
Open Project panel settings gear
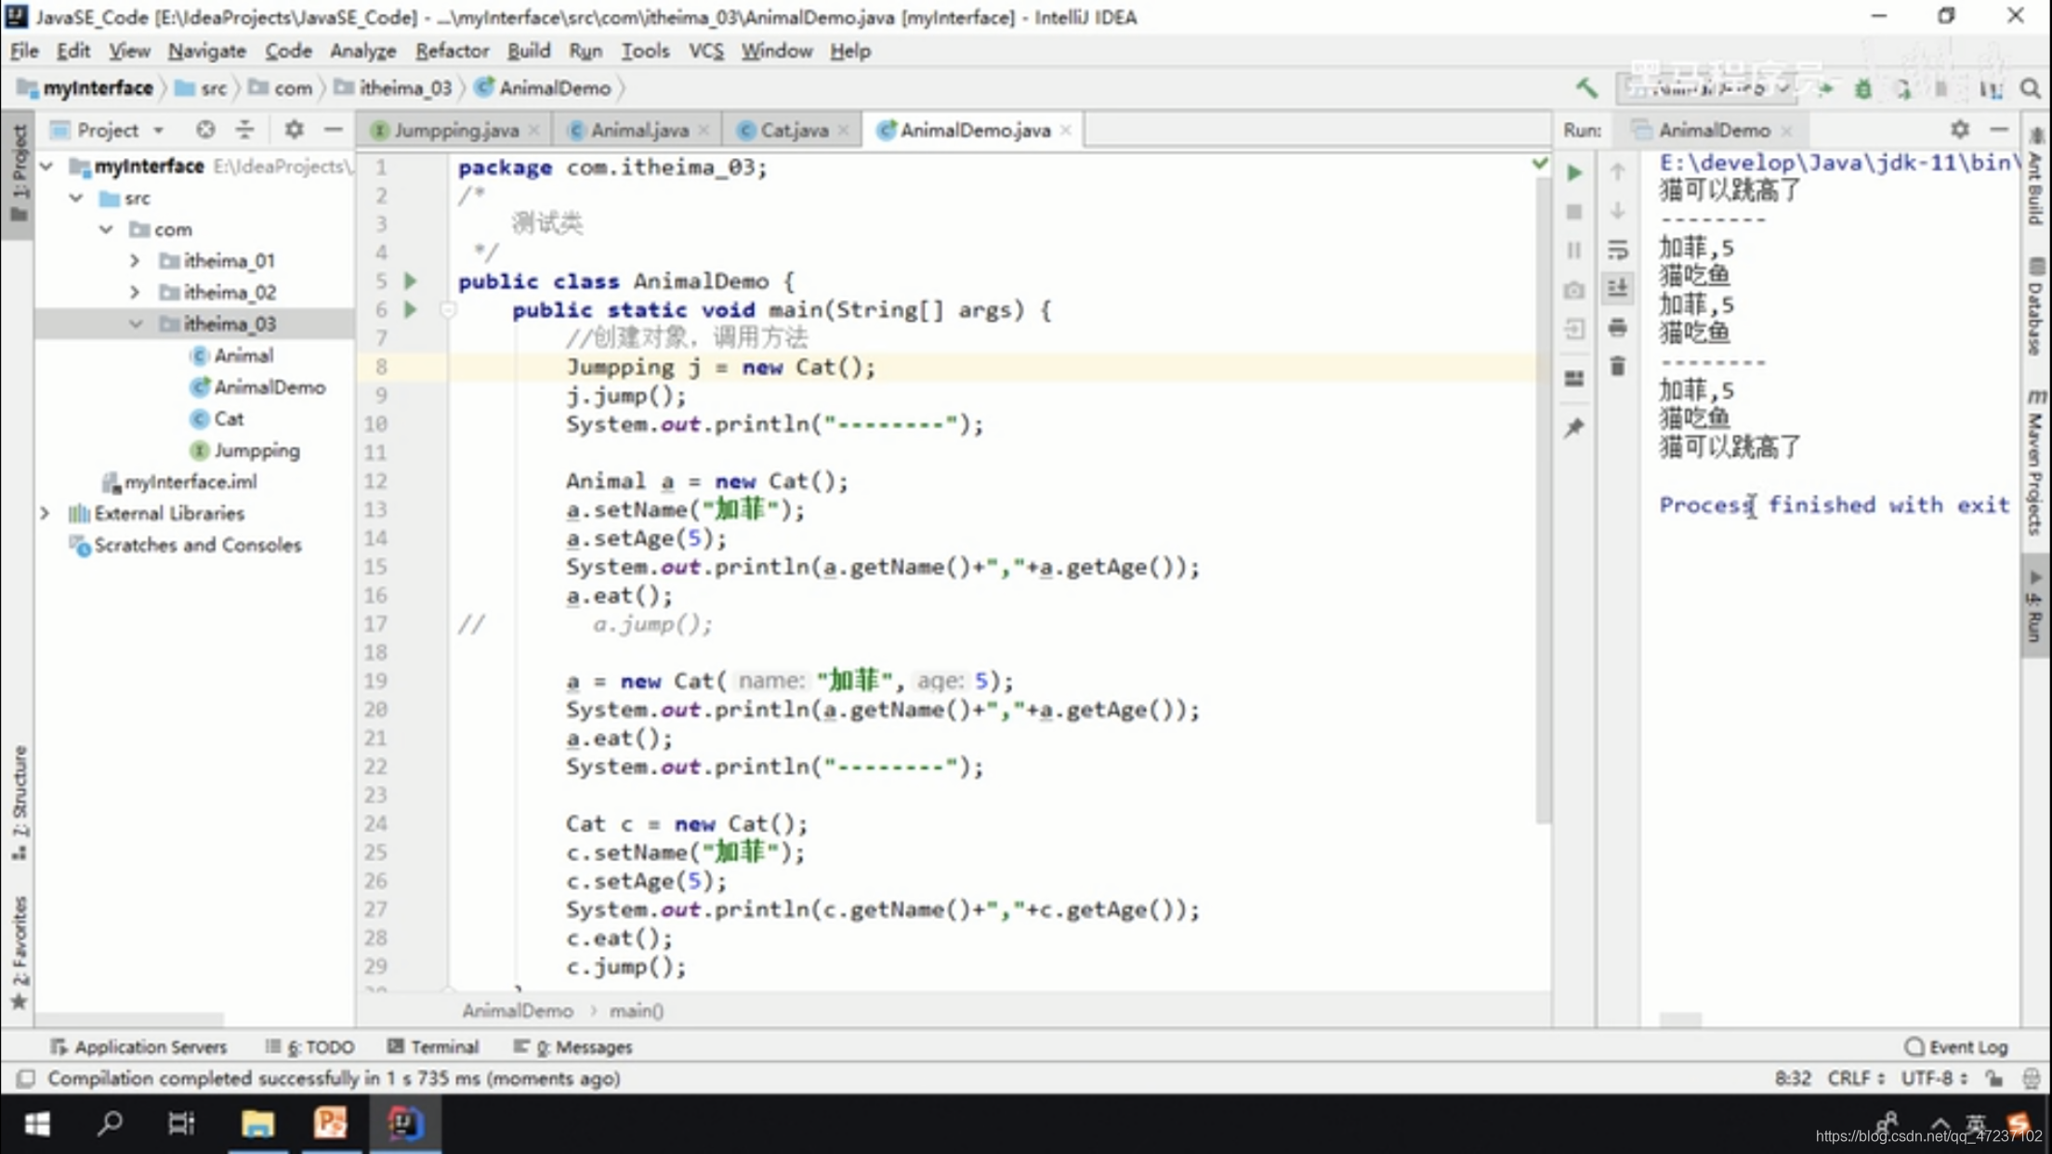tap(294, 130)
